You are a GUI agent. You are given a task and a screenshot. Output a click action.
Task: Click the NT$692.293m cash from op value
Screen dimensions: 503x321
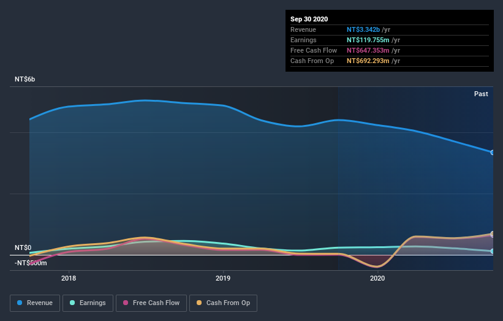click(x=368, y=61)
